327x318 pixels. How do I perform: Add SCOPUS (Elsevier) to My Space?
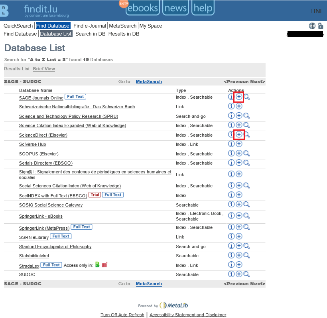(x=239, y=153)
